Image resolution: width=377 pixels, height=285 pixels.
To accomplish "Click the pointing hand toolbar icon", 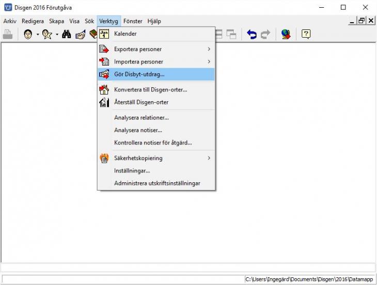I will click(81, 35).
